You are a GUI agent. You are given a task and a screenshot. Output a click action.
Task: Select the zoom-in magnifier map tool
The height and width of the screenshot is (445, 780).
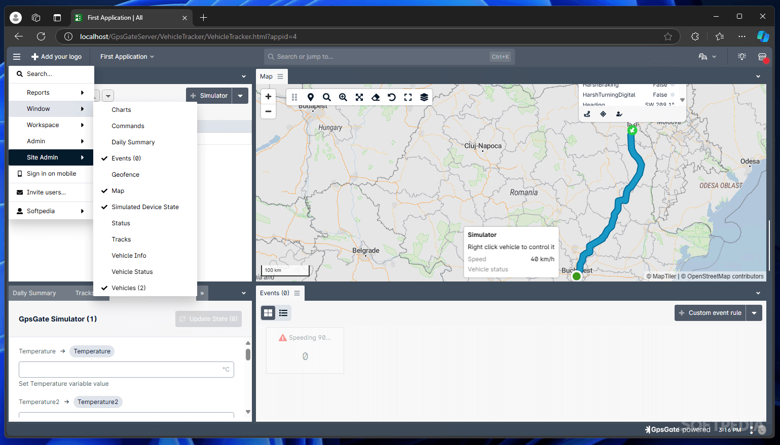click(343, 97)
